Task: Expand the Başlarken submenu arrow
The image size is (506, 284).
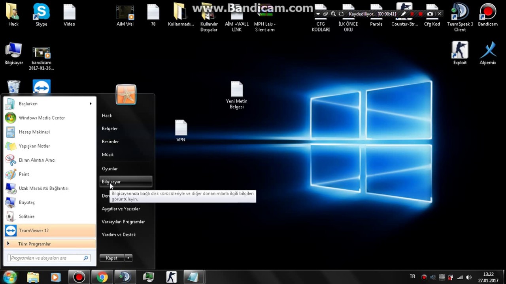Action: pos(91,104)
